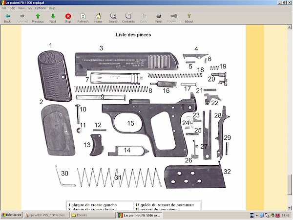Click the vertical scrollbar thumb
Screen dimensions: 293x220
tap(290, 184)
